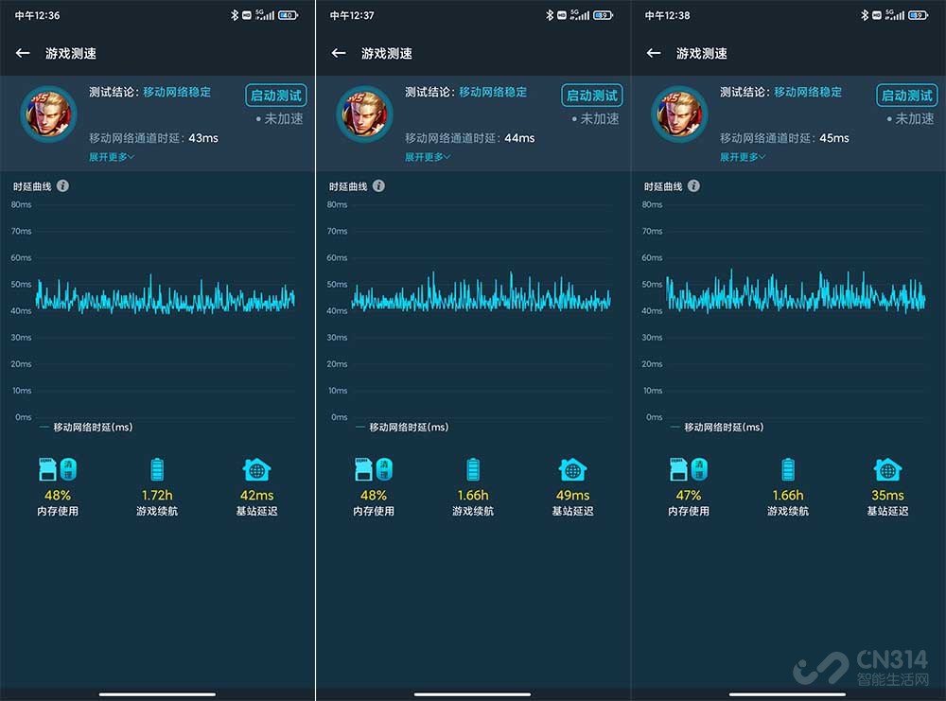Screen dimensions: 946x701
Task: Go back using arrow in 12:36 screen
Action: coord(23,53)
